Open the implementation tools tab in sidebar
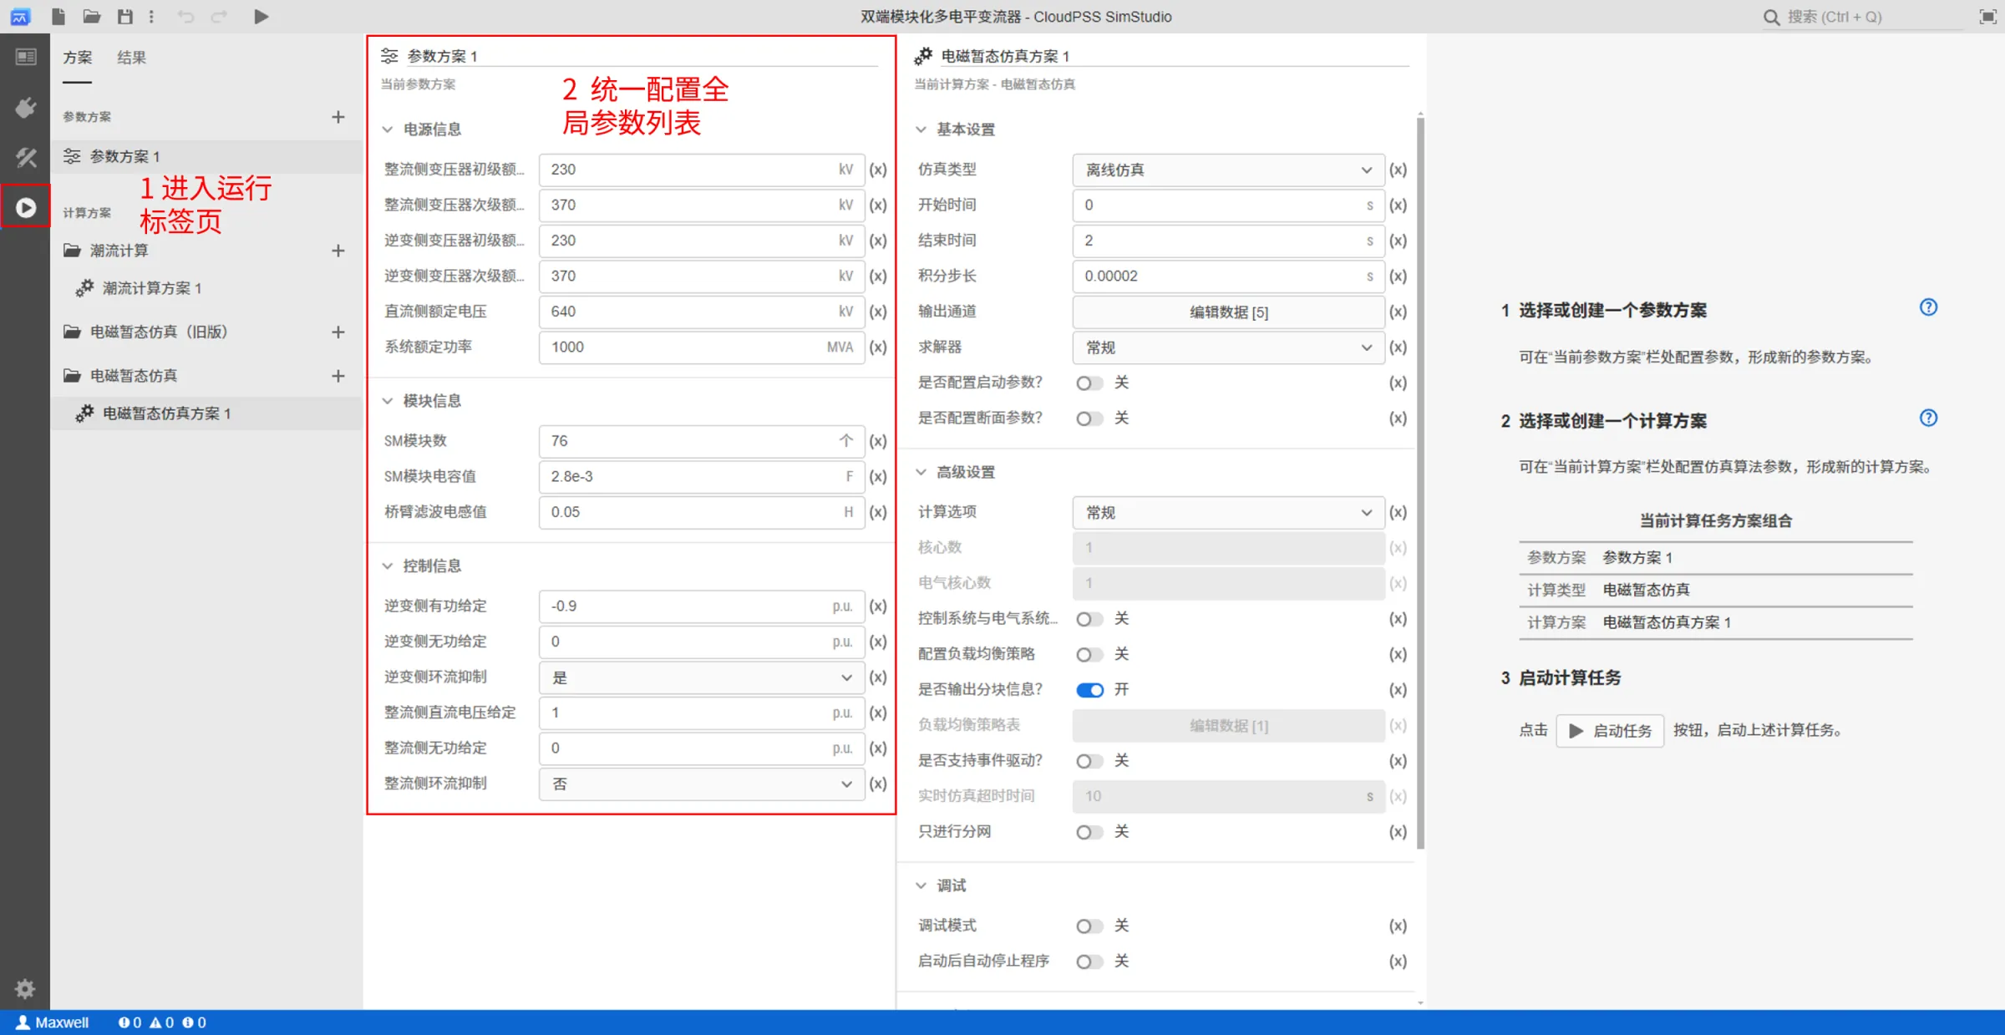The image size is (2005, 1035). (26, 157)
